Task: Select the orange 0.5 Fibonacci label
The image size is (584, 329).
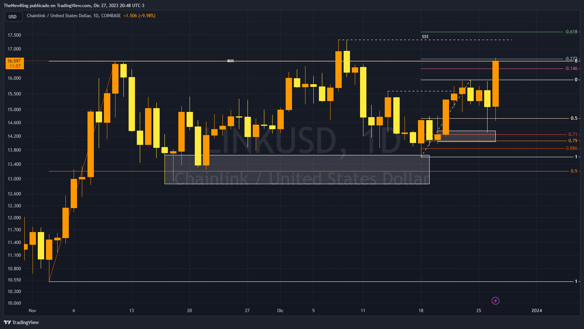Action: [574, 171]
